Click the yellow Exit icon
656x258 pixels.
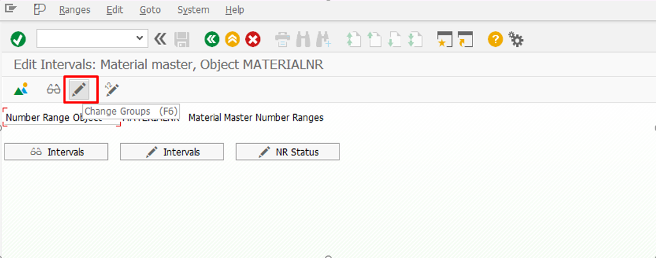(x=232, y=39)
